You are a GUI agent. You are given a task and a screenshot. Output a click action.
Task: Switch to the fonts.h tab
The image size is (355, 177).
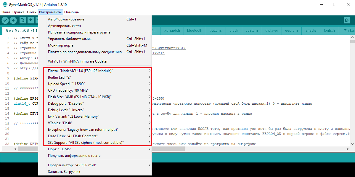point(329,30)
